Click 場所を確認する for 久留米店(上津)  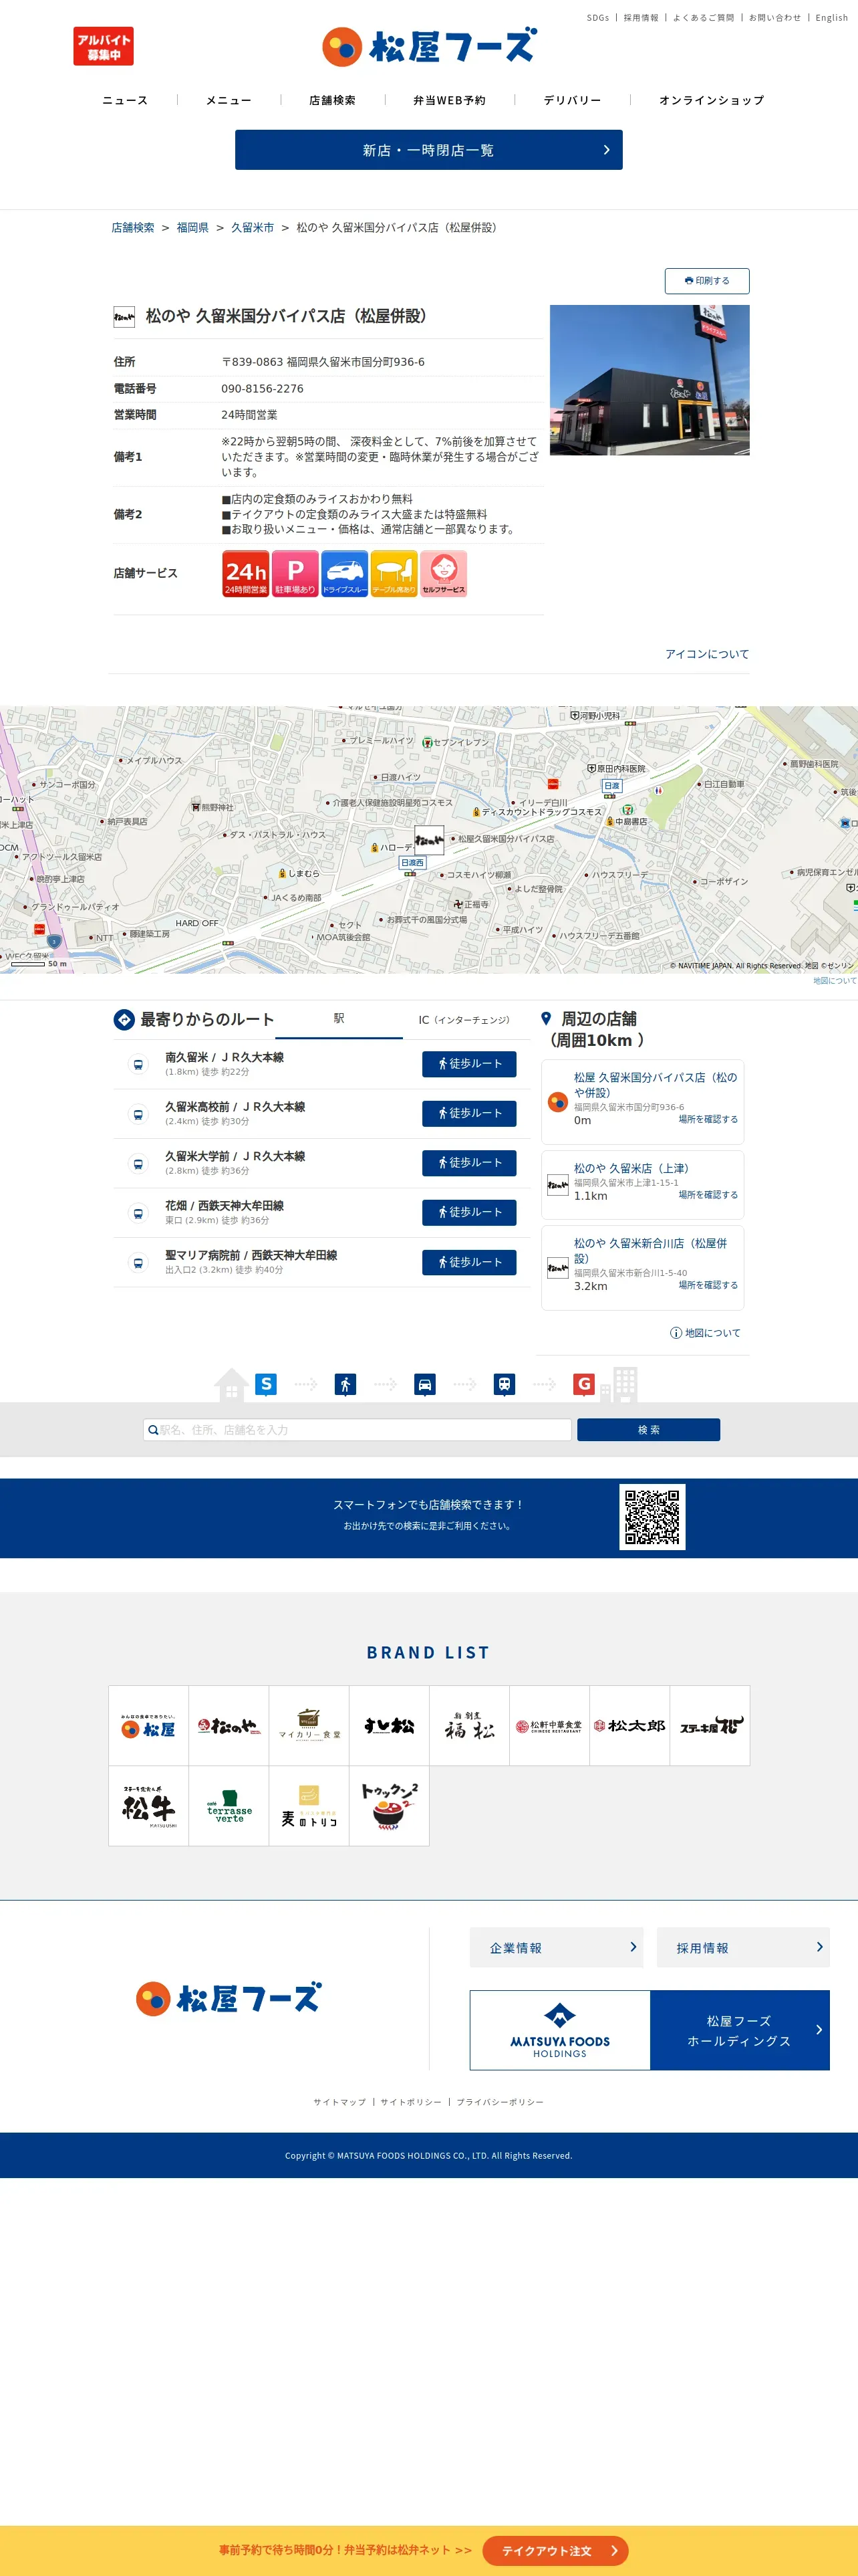(x=708, y=1195)
